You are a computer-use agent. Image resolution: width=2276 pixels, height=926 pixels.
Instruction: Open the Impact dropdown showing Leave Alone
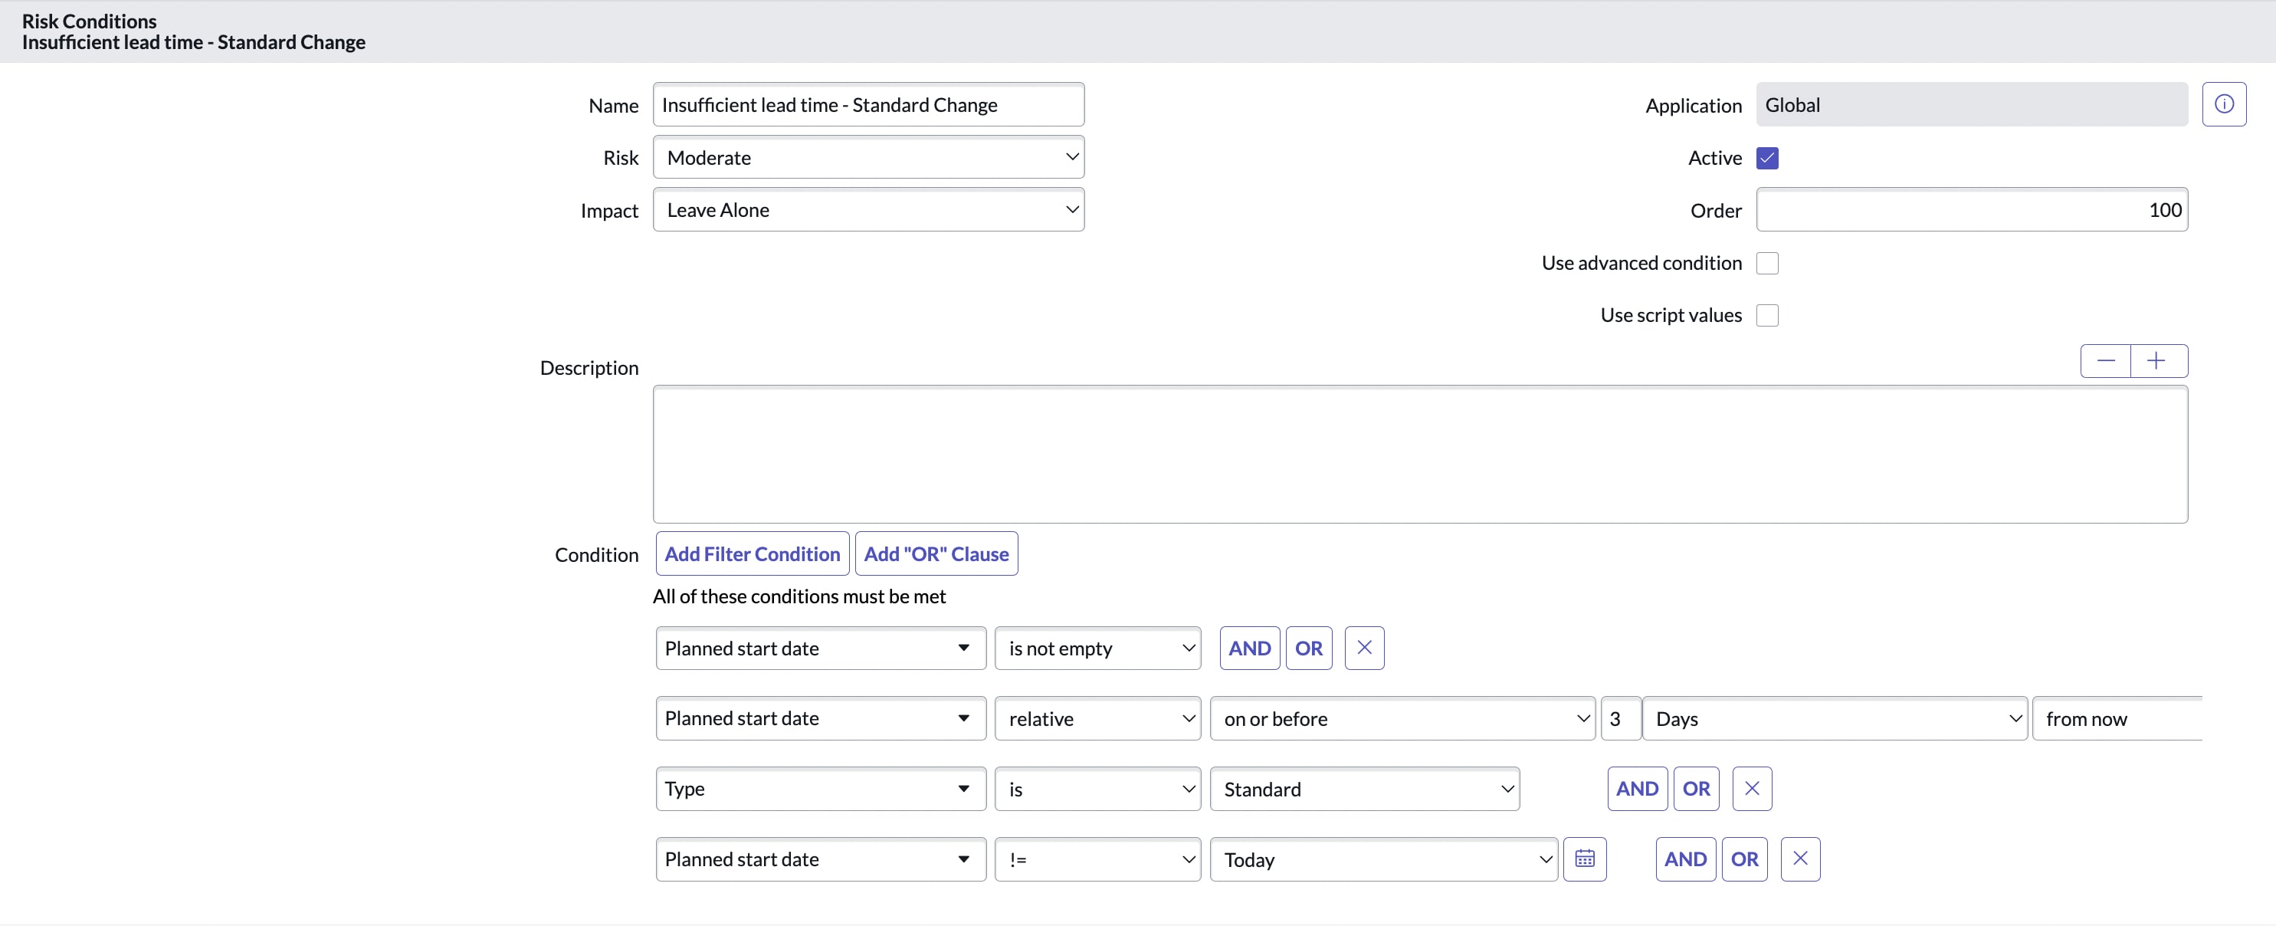coord(868,209)
